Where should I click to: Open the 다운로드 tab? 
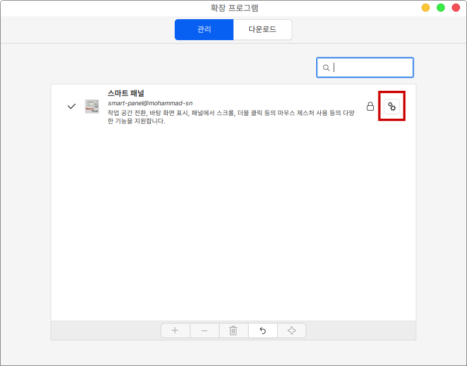(x=263, y=29)
